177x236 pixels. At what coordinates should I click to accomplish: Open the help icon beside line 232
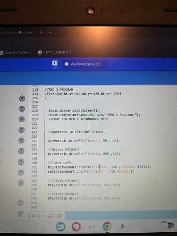click(x=21, y=172)
